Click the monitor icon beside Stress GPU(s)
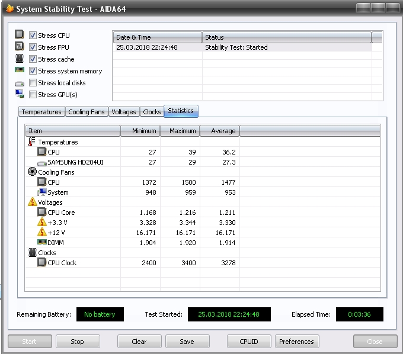 [20, 94]
